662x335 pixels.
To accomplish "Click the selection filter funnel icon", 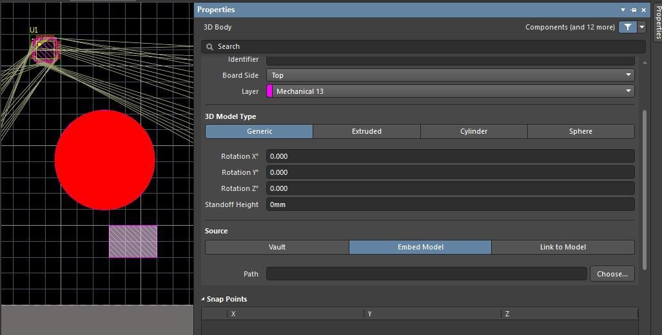I will 627,27.
